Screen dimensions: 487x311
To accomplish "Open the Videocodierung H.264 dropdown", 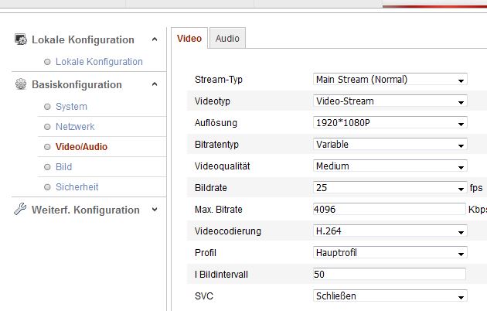I will (x=390, y=231).
